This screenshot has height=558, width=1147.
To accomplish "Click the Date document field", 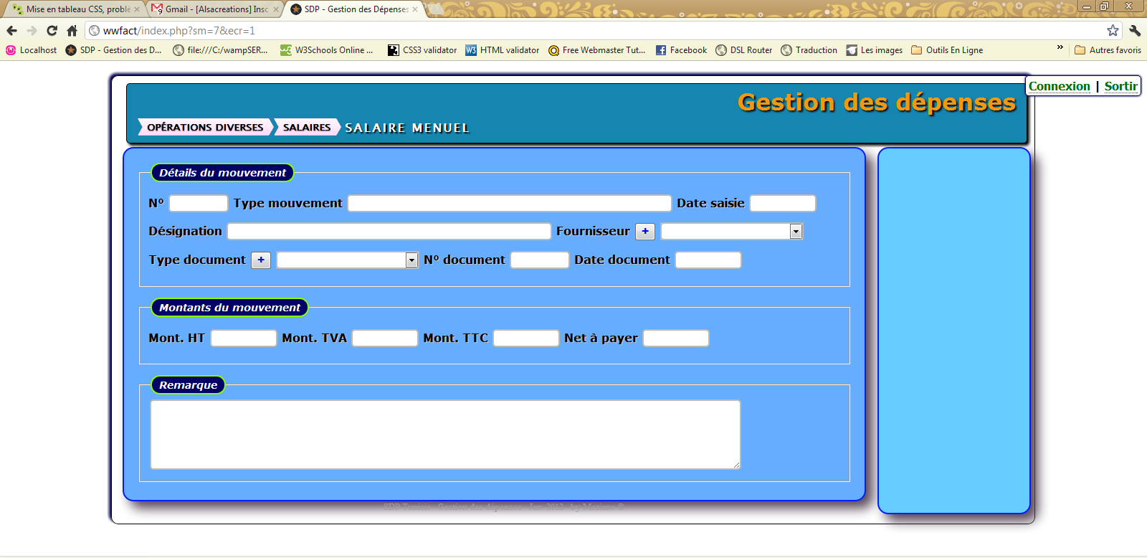I will tap(708, 260).
